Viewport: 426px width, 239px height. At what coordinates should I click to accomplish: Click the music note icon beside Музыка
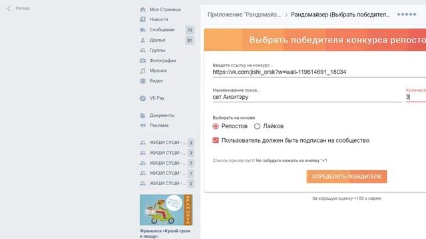coord(142,71)
